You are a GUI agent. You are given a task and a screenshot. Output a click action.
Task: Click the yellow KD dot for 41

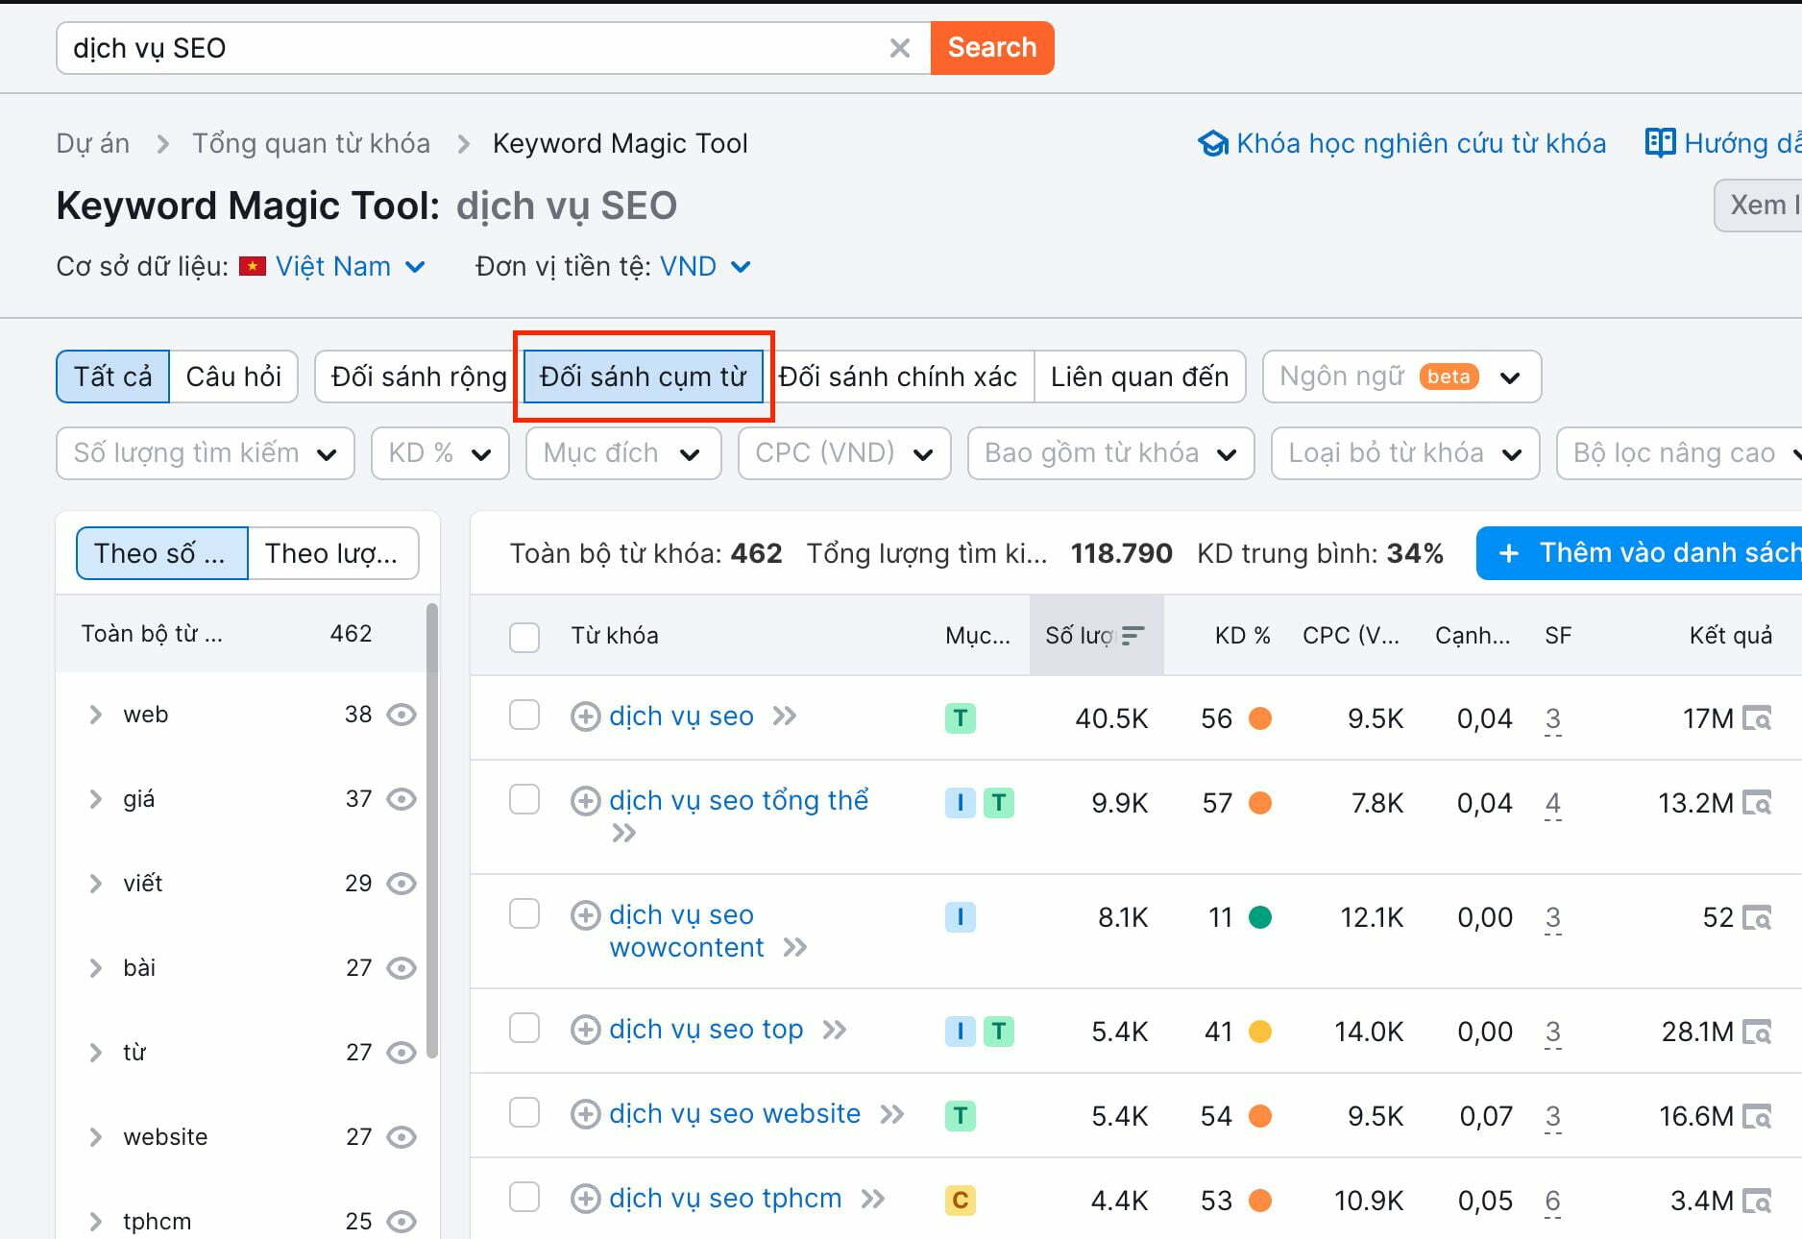(1260, 1032)
